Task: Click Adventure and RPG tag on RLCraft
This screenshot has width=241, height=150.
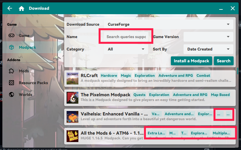Action: pos(176,76)
